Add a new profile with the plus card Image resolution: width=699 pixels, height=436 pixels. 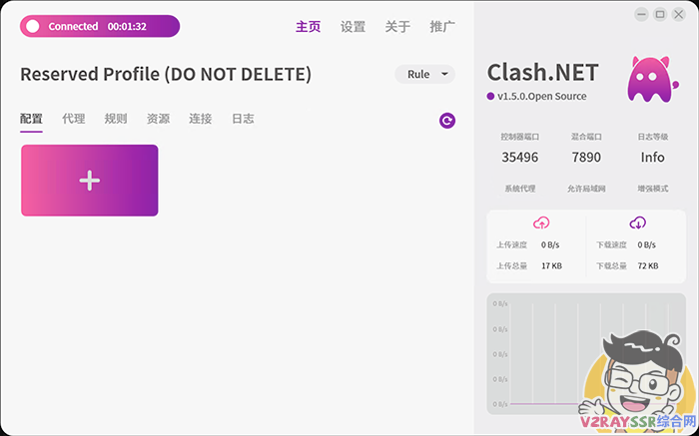point(89,181)
